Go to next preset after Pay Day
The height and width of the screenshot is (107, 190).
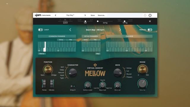tap(85, 15)
